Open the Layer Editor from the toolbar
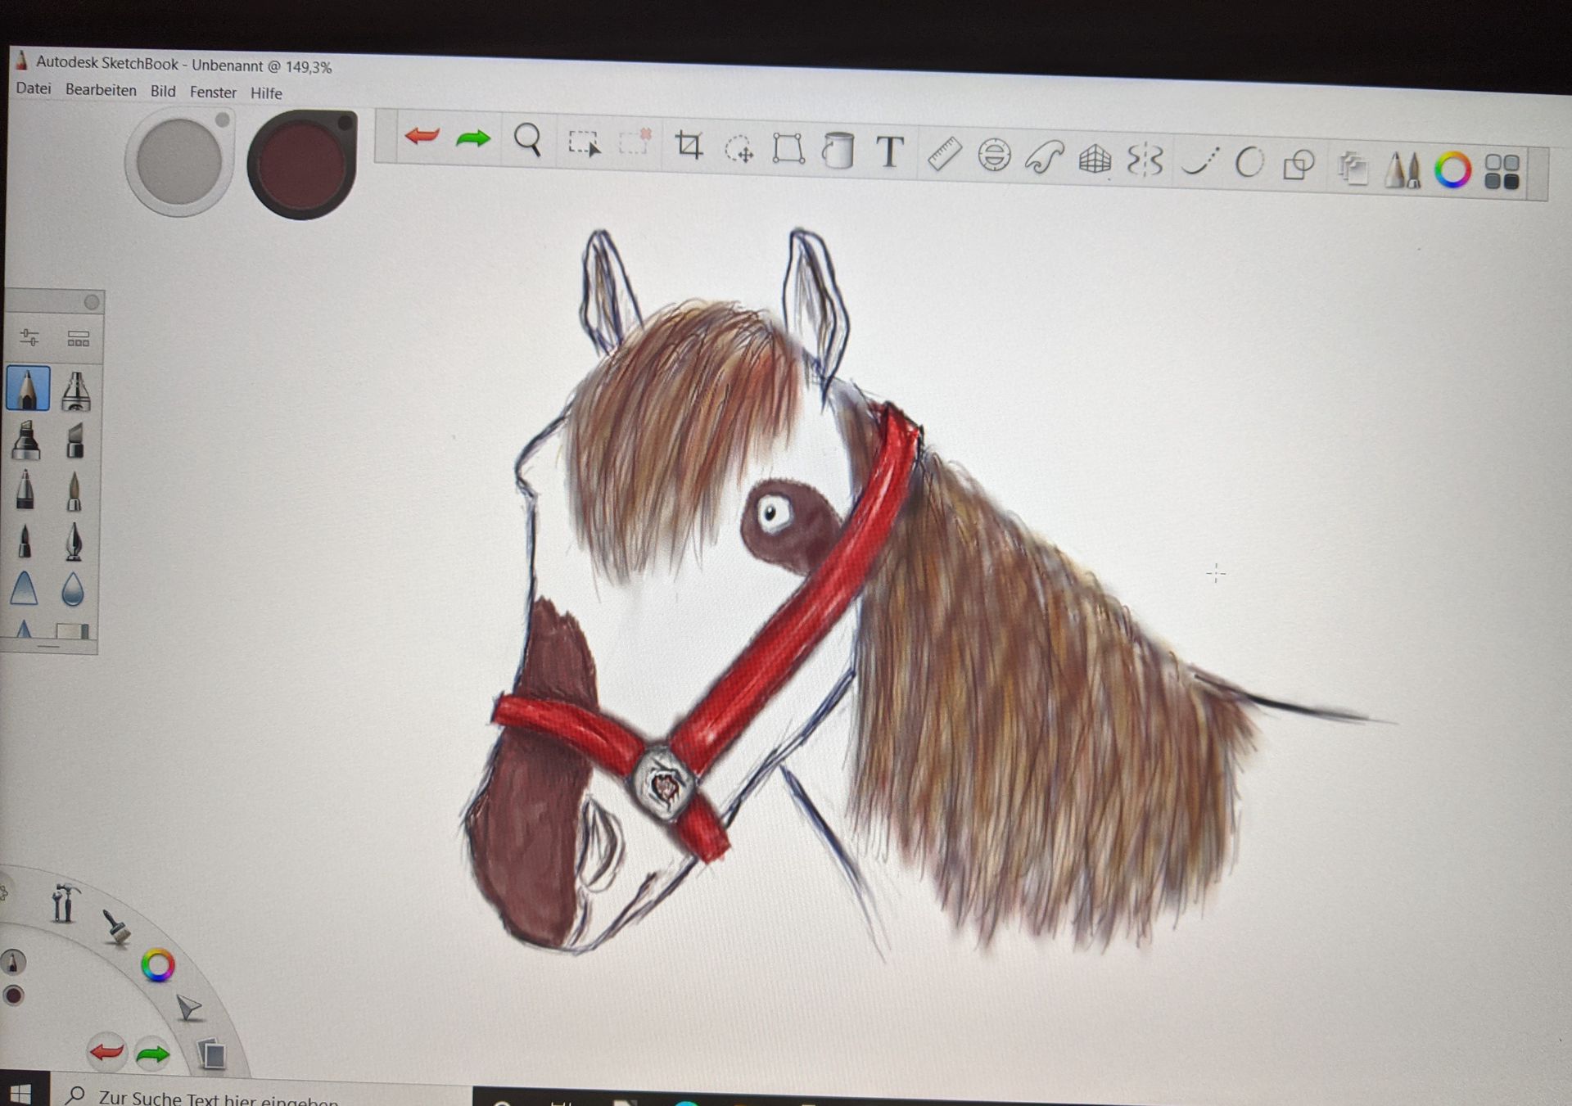Viewport: 1572px width, 1106px height. (1353, 169)
